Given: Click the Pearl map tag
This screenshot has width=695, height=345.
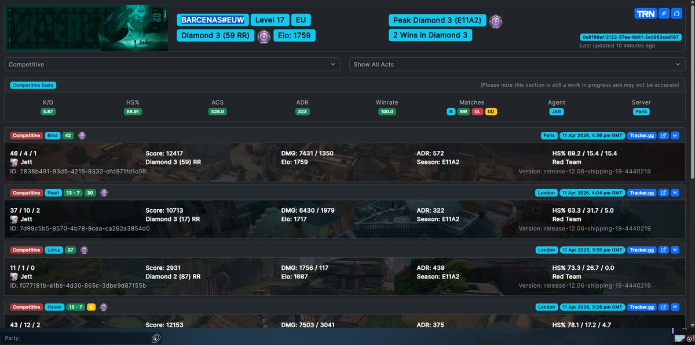Looking at the screenshot, I should [x=53, y=192].
